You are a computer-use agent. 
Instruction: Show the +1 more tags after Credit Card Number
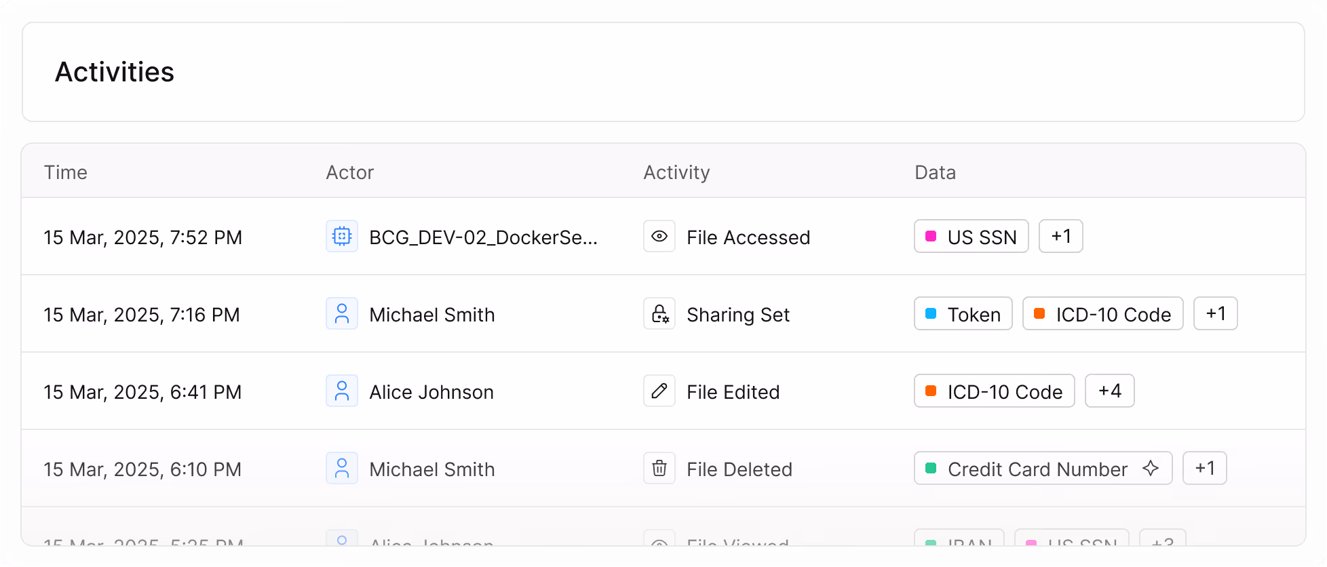point(1205,469)
